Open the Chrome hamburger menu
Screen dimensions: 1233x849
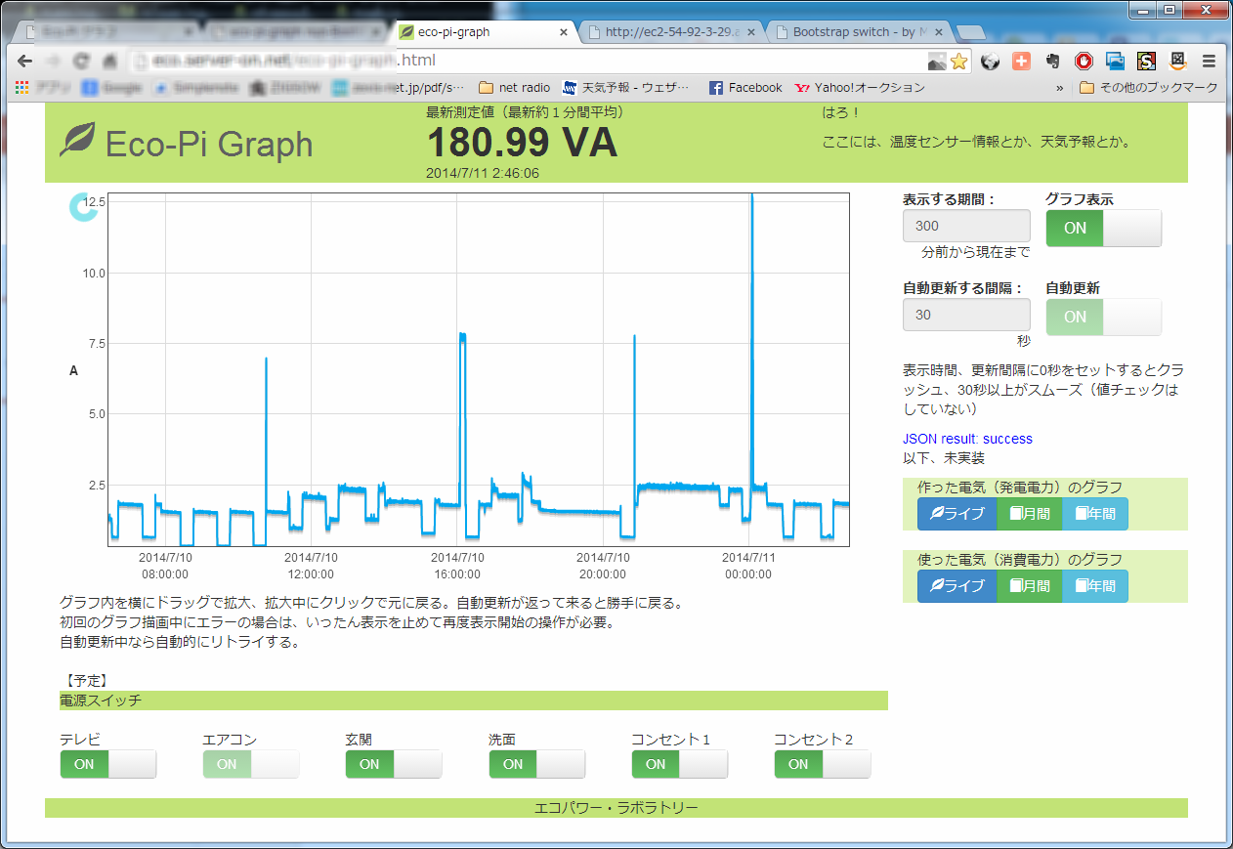pos(1209,61)
